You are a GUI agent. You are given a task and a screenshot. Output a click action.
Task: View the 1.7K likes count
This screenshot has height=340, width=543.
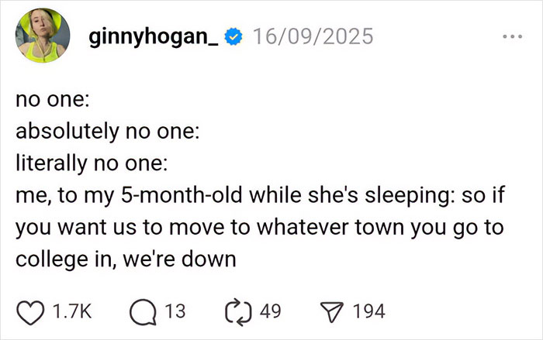[71, 311]
